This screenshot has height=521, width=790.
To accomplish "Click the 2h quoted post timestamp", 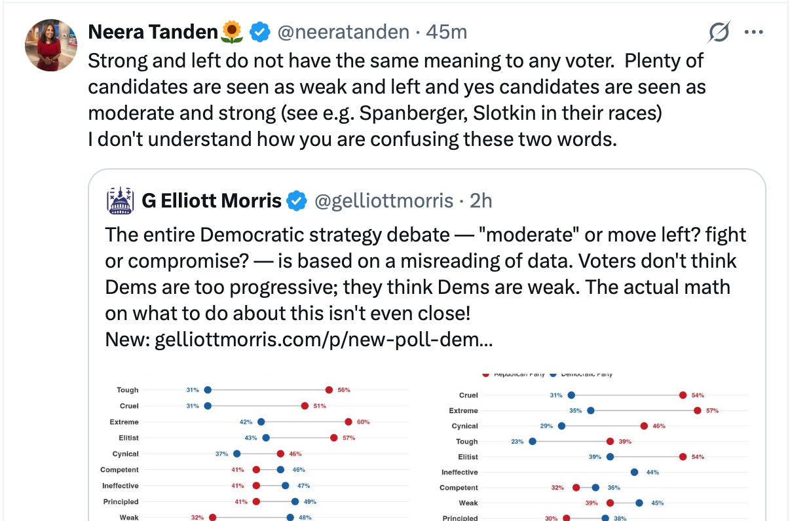I will pos(481,201).
